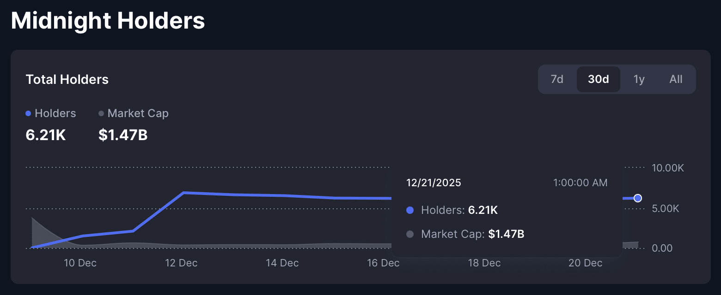Select the highlighted data point on the chart line
Image resolution: width=721 pixels, height=295 pixels.
point(638,198)
